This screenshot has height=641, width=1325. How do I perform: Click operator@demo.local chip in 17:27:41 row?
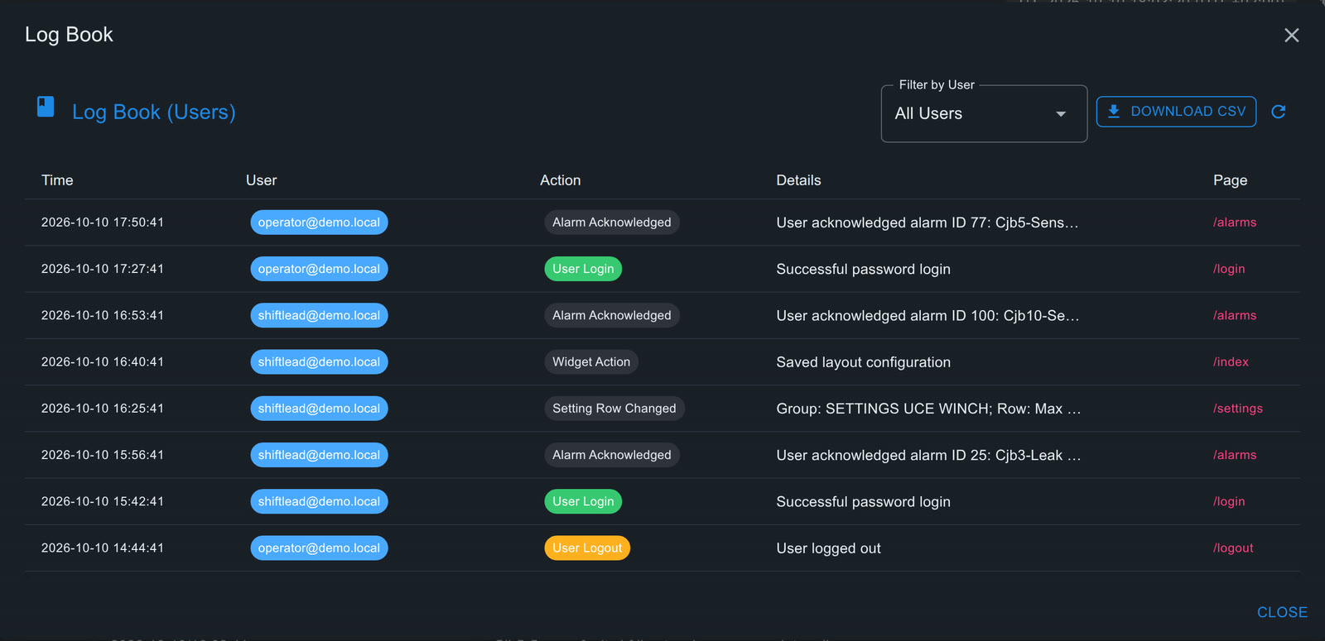click(x=319, y=269)
